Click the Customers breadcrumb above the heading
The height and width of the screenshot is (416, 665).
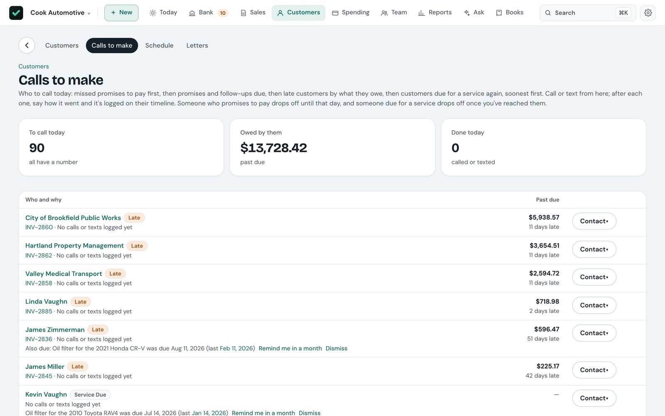coord(34,66)
